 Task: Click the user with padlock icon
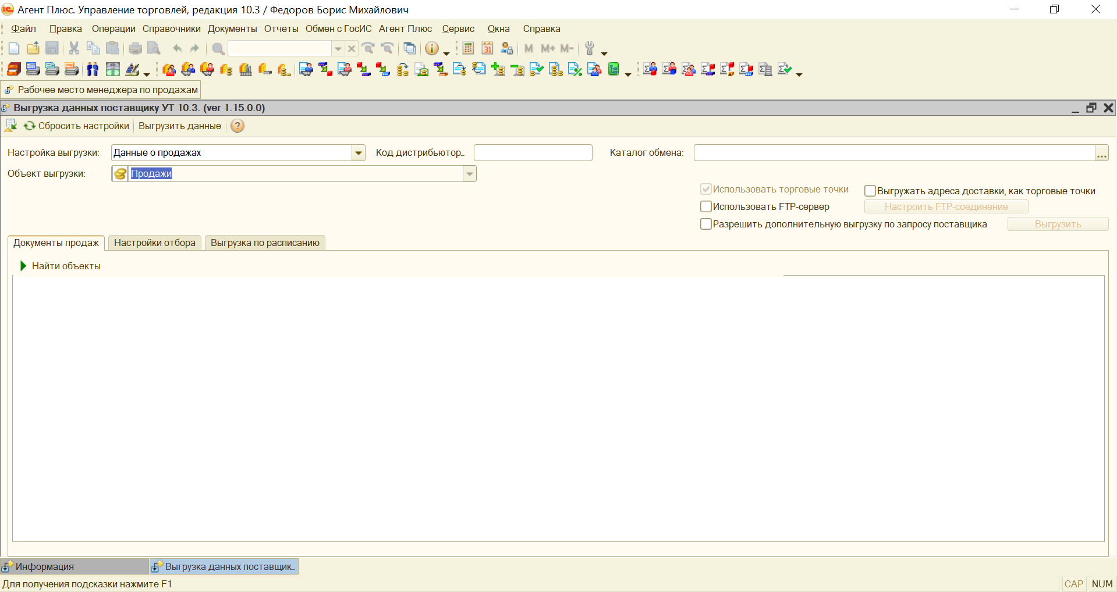(x=507, y=49)
